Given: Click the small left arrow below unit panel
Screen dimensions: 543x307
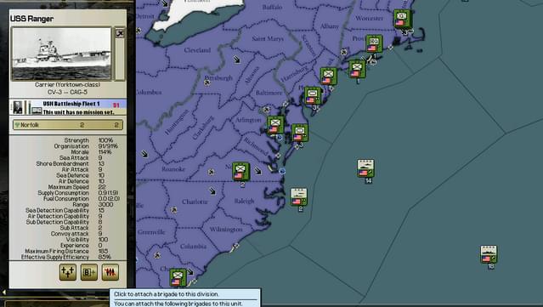Looking at the screenshot, I should 3,292.
